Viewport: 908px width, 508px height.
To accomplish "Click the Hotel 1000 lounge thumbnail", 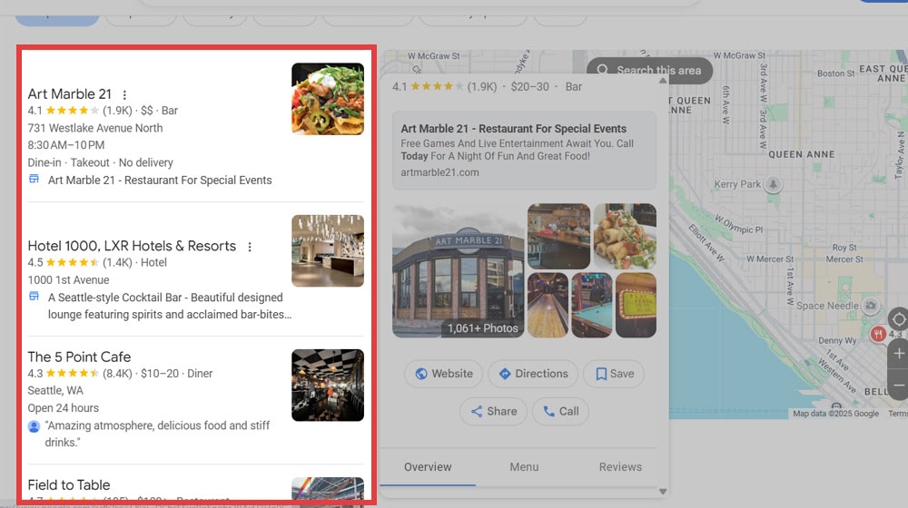I will [x=328, y=251].
